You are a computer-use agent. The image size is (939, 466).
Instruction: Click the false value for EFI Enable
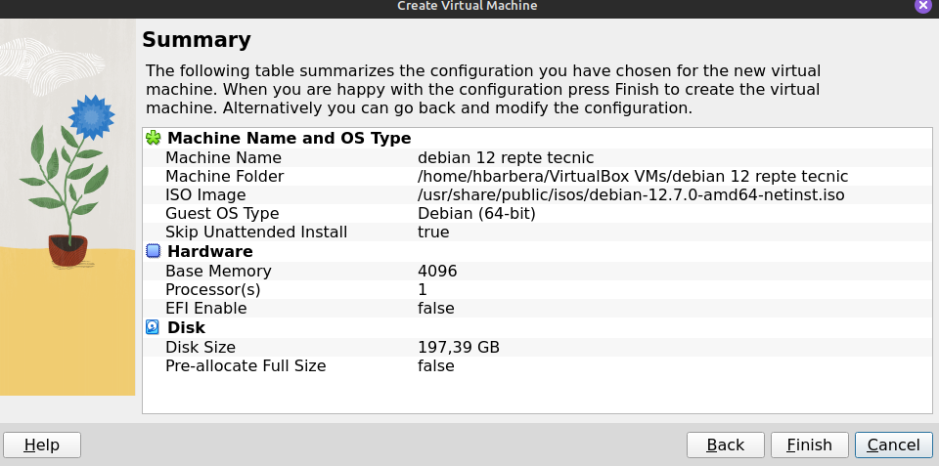click(436, 308)
